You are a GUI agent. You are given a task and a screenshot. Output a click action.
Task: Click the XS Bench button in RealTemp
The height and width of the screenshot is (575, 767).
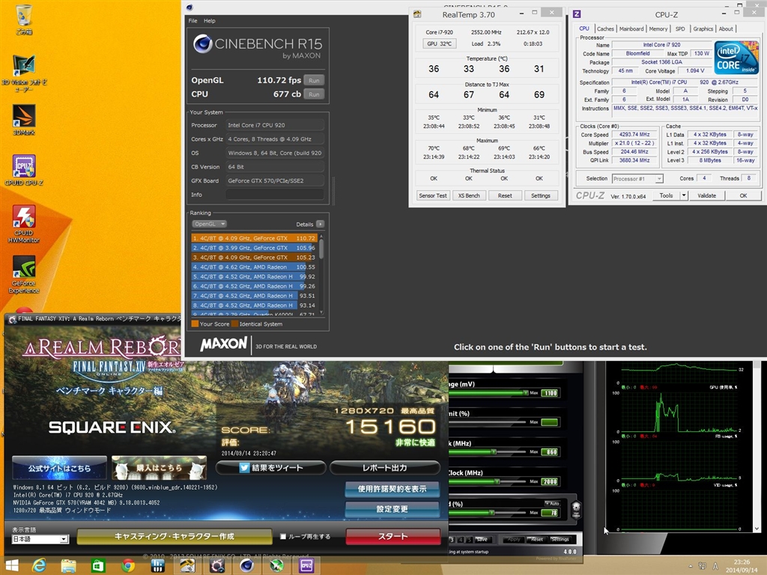(469, 195)
